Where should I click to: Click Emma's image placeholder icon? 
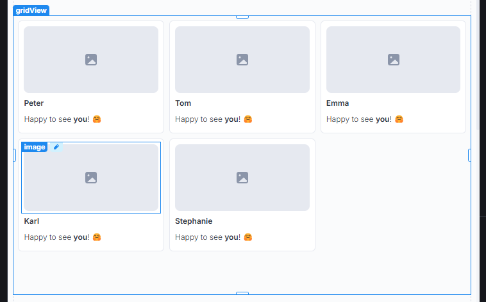[x=394, y=60]
